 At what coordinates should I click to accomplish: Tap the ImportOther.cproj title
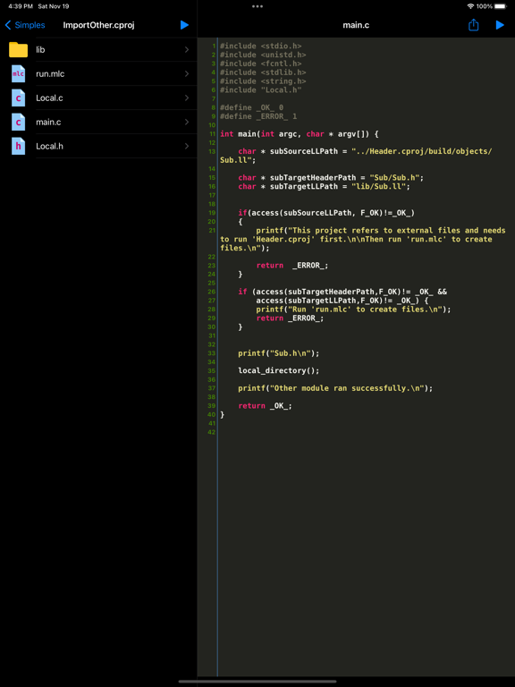pos(98,25)
